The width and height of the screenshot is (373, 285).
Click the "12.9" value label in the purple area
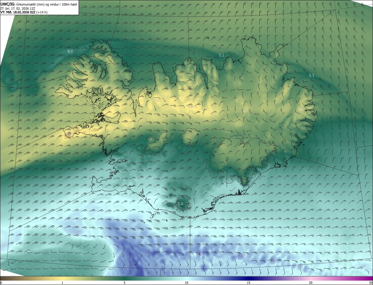[199, 255]
